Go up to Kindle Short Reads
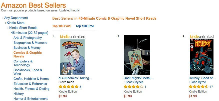Viewport: 219px width, 101px height. (x=23, y=28)
